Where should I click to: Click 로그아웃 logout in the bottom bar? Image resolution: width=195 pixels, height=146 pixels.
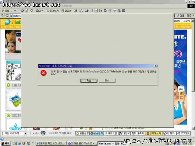coord(183,133)
